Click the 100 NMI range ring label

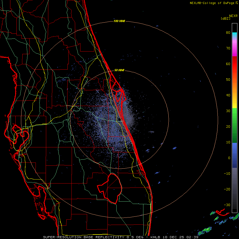[119, 21]
